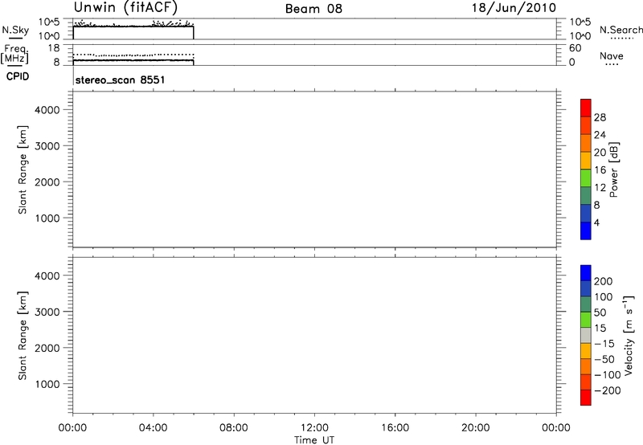Click the '1000' tick on lower plot
The height and width of the screenshot is (445, 643).
coord(47,384)
